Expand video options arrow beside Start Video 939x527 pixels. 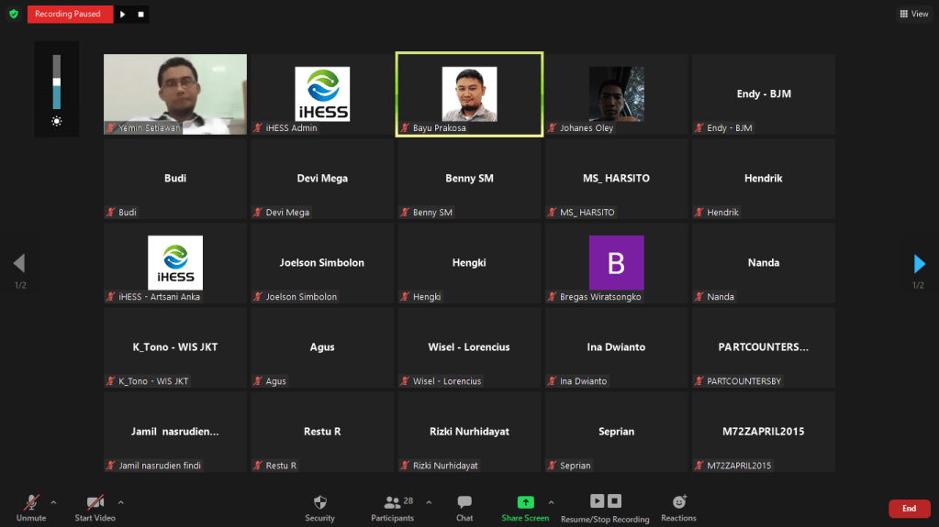click(120, 502)
